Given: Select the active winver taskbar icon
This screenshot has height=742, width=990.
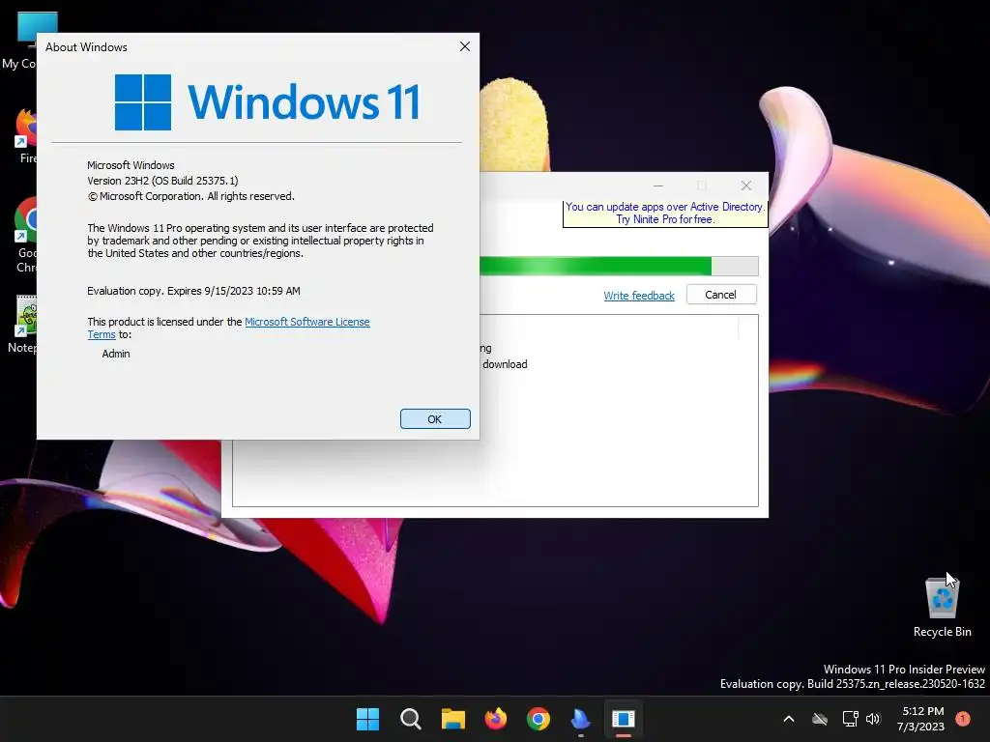Looking at the screenshot, I should pos(624,719).
